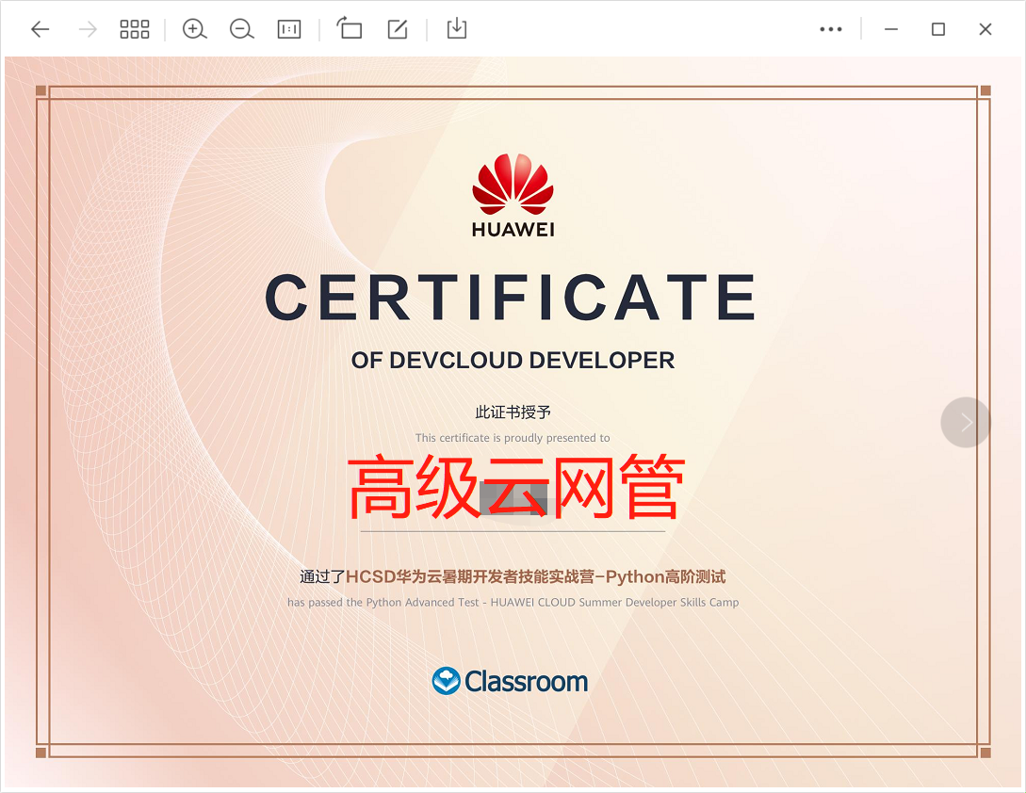The image size is (1026, 793).
Task: Click the CERTIFICATE heading text
Action: coord(511,297)
